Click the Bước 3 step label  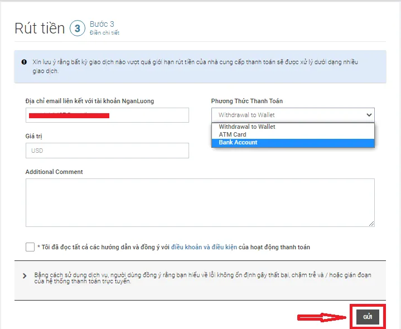(102, 24)
